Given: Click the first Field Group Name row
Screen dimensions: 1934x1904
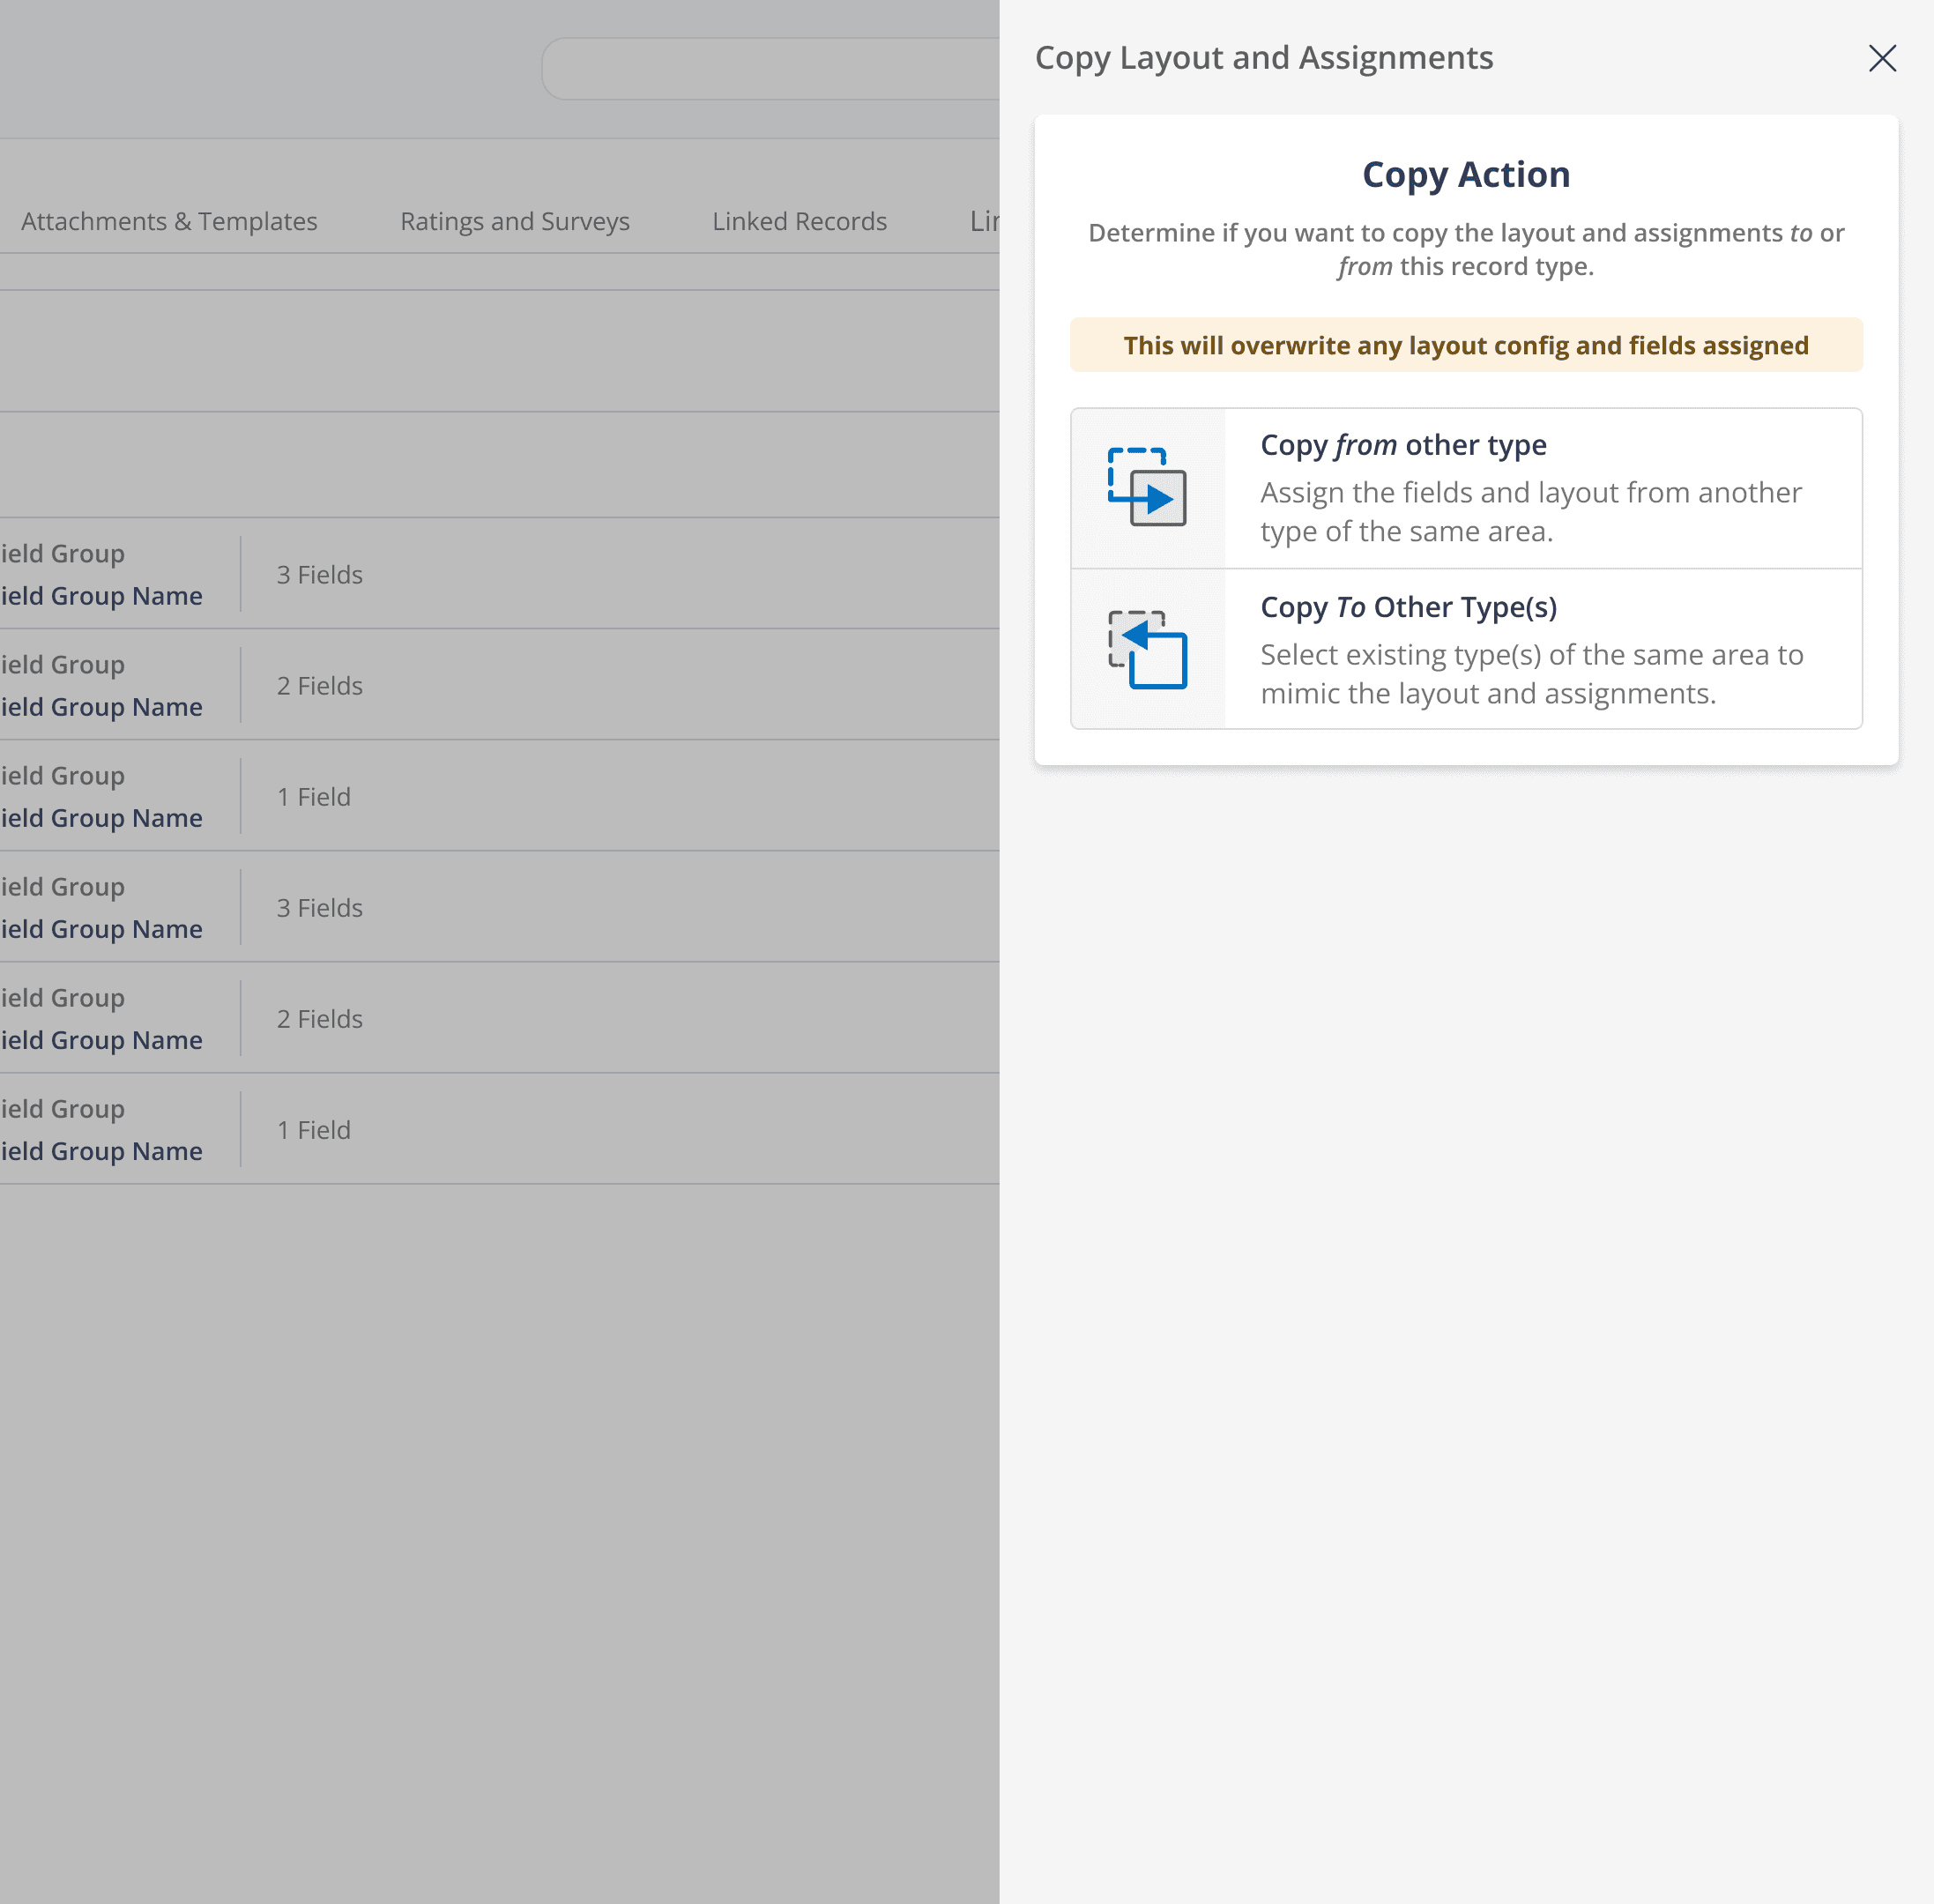Looking at the screenshot, I should point(101,596).
